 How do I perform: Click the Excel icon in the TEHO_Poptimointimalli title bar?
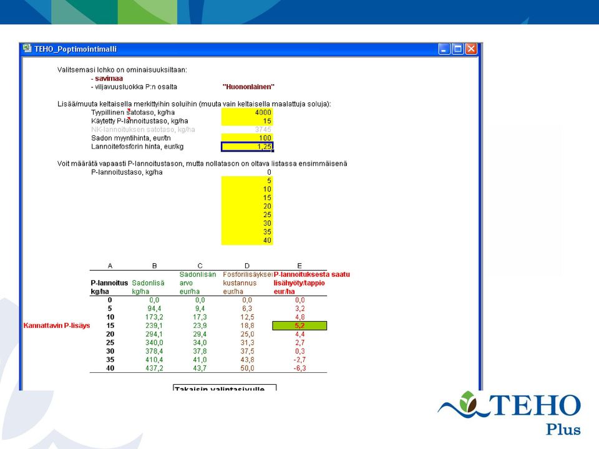pos(27,49)
